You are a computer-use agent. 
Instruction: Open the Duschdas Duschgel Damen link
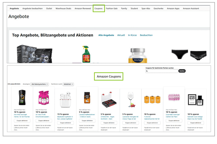173,116
